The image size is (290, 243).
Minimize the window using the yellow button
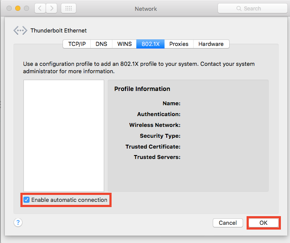click(18, 8)
